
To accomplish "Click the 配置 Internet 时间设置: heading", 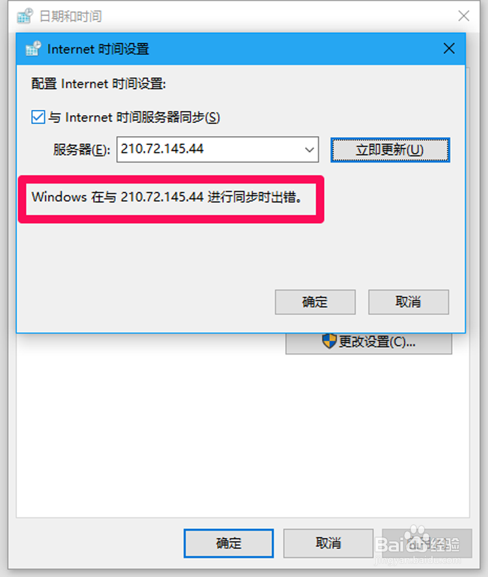I will pyautogui.click(x=99, y=84).
